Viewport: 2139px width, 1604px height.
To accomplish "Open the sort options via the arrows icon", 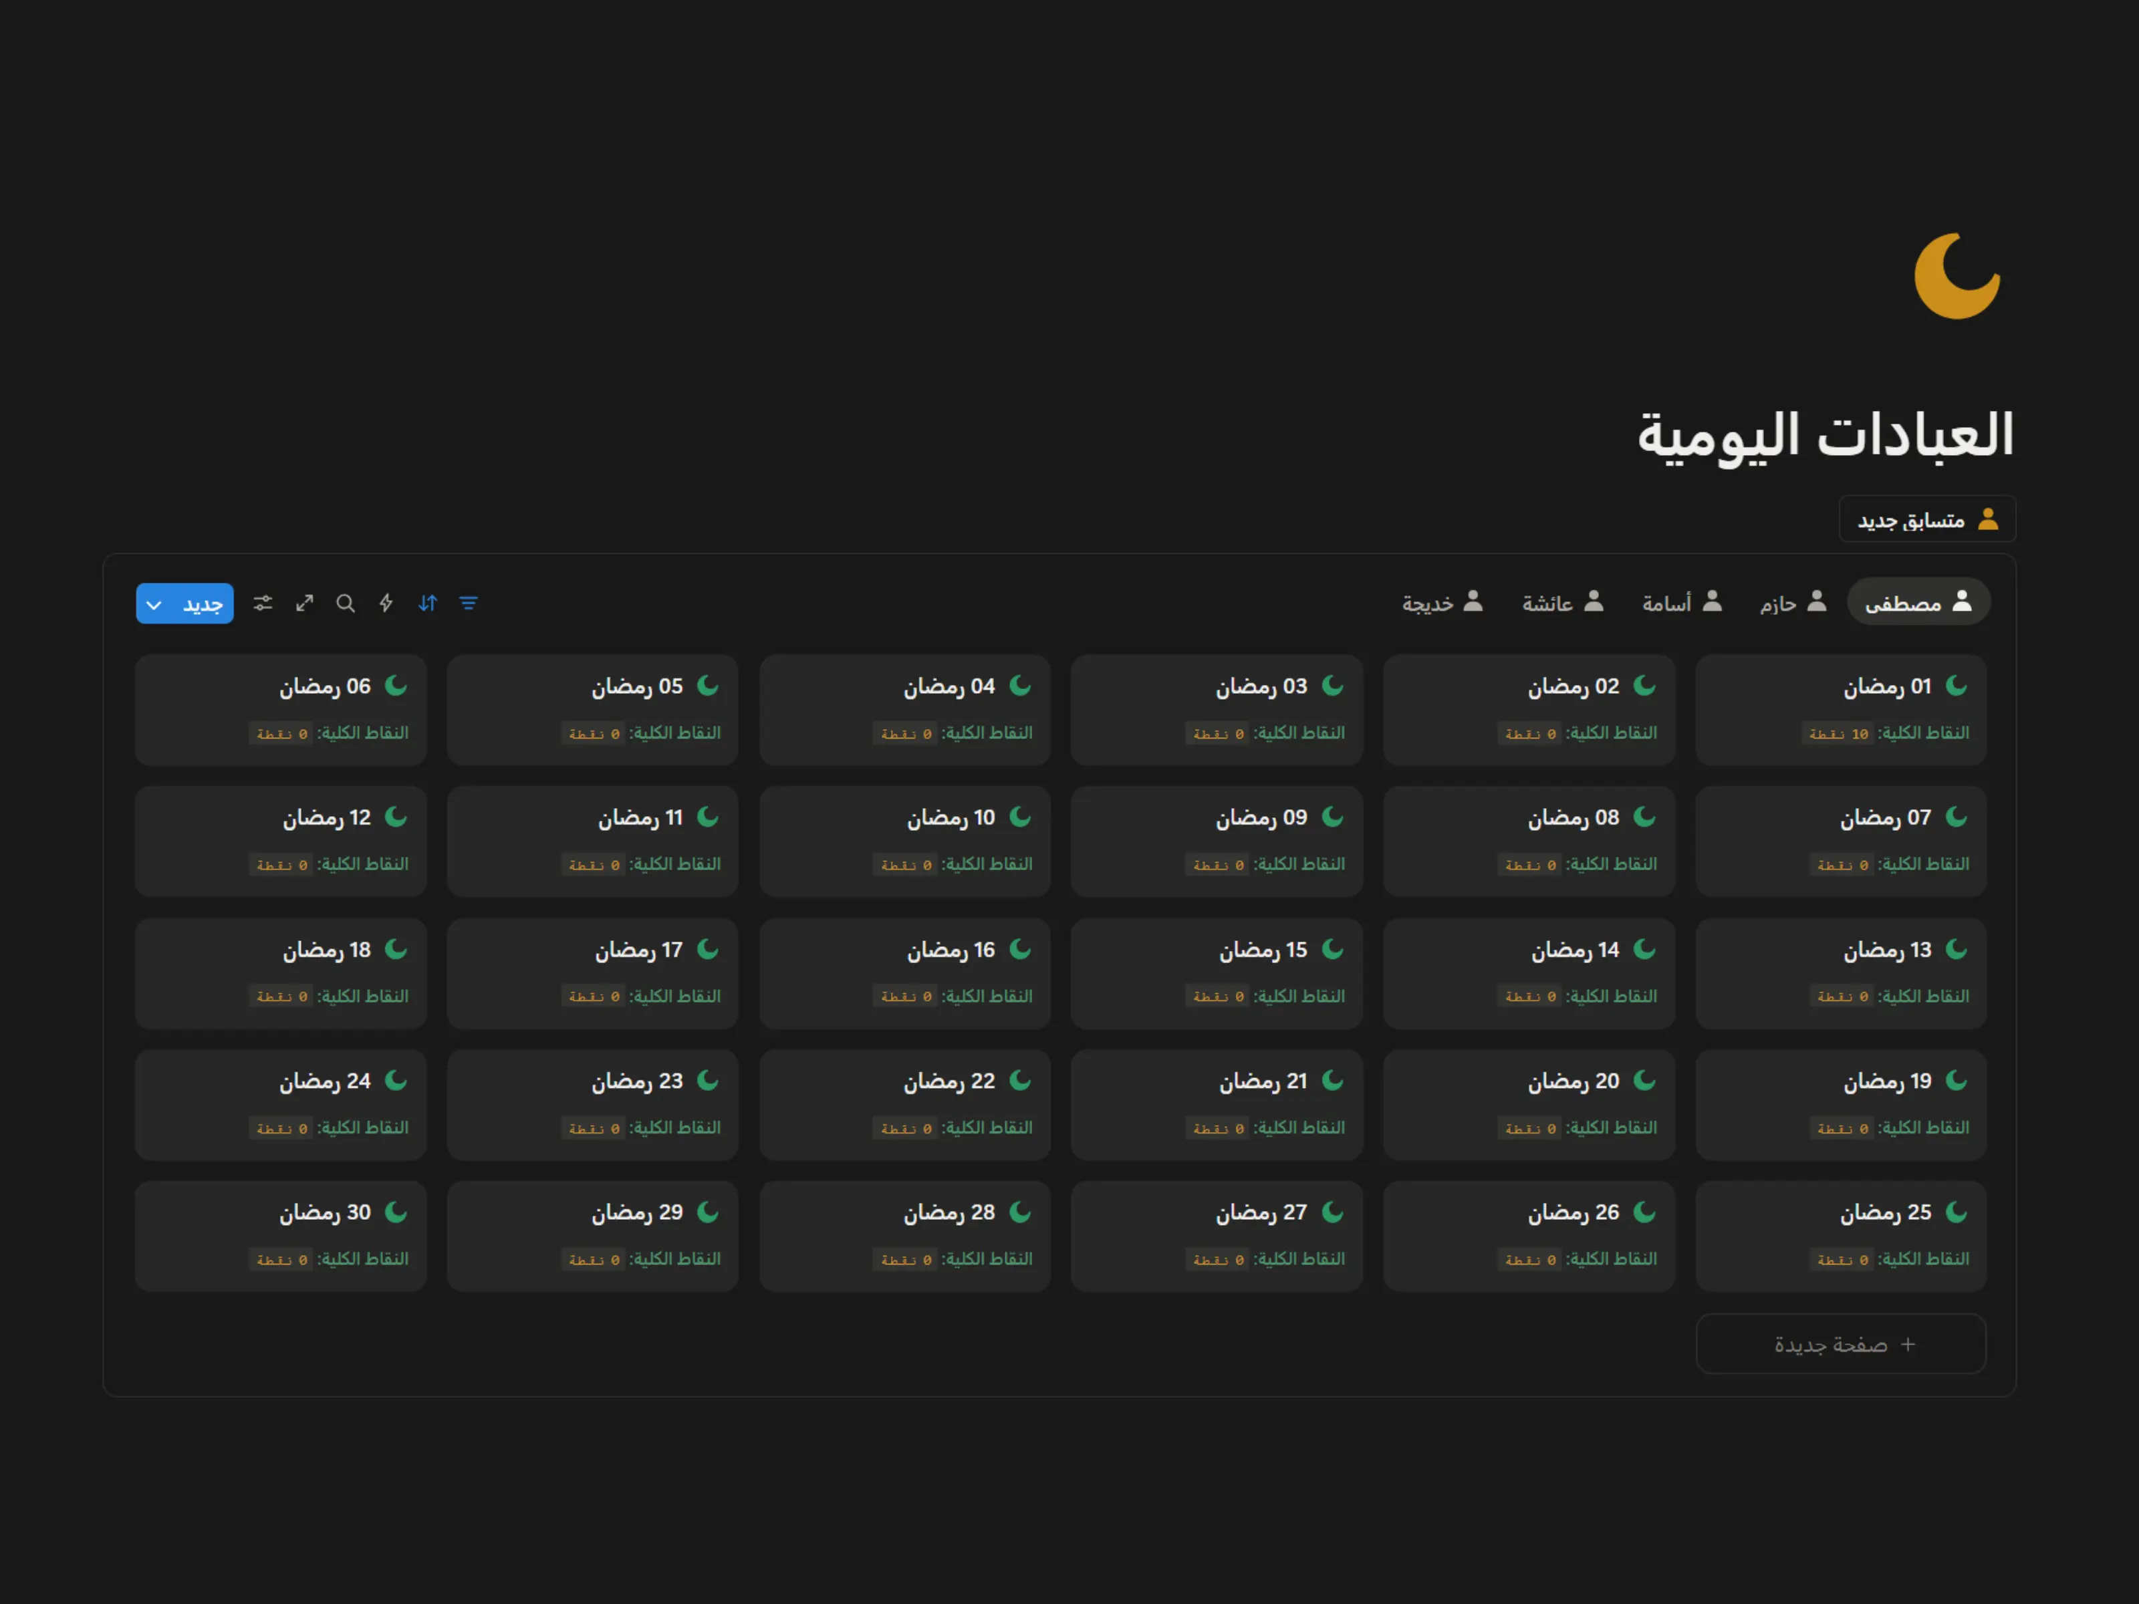I will pos(427,602).
